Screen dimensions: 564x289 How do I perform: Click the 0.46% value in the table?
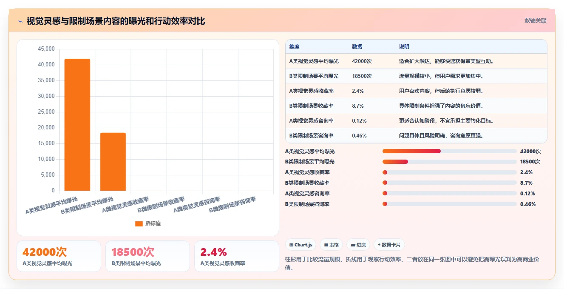pyautogui.click(x=360, y=136)
